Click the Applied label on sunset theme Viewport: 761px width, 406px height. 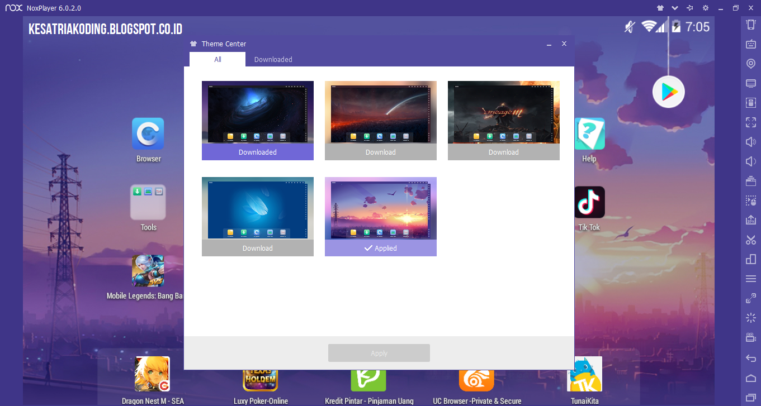(381, 248)
